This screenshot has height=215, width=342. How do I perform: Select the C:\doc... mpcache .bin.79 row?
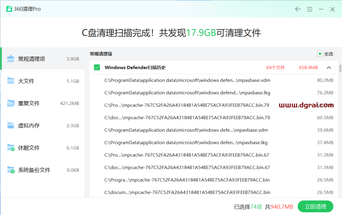coord(213,118)
